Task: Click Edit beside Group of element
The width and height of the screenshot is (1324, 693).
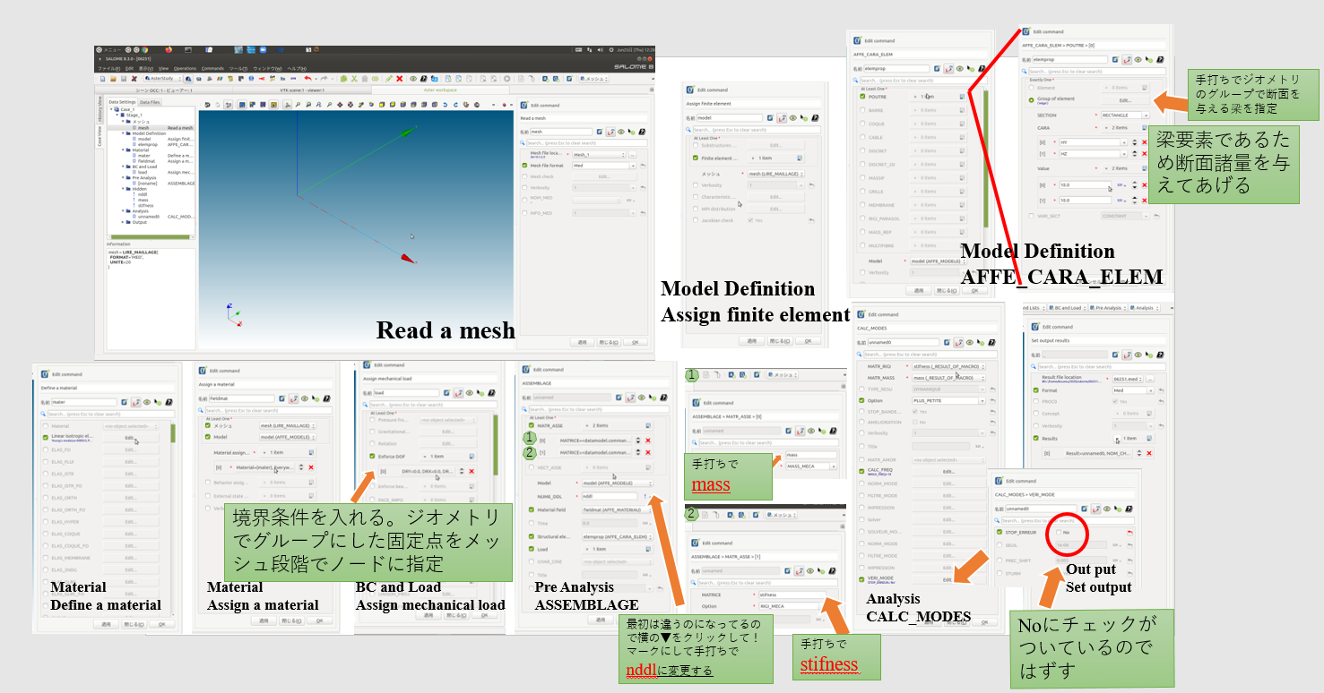Action: point(1125,100)
